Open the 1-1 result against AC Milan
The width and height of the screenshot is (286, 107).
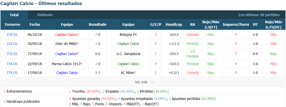coord(98,73)
